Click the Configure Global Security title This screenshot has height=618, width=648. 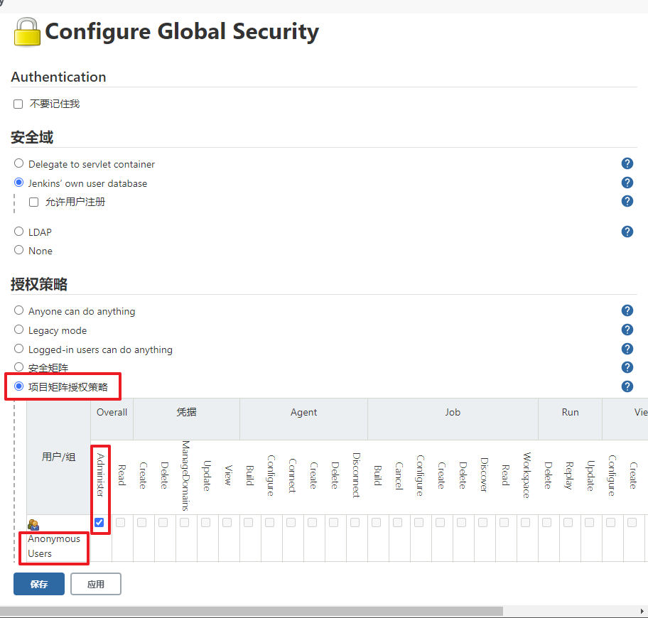[x=182, y=31]
